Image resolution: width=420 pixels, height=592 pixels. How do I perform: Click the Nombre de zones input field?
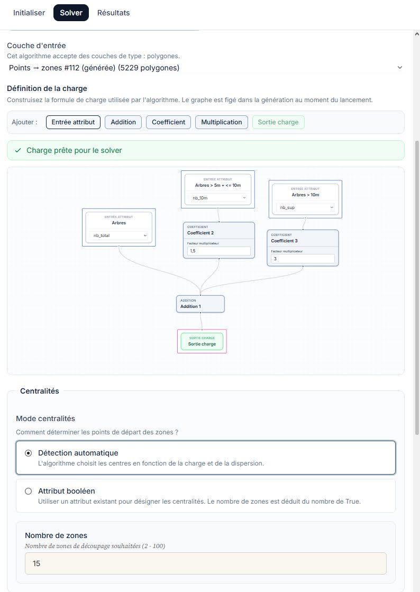(x=206, y=563)
